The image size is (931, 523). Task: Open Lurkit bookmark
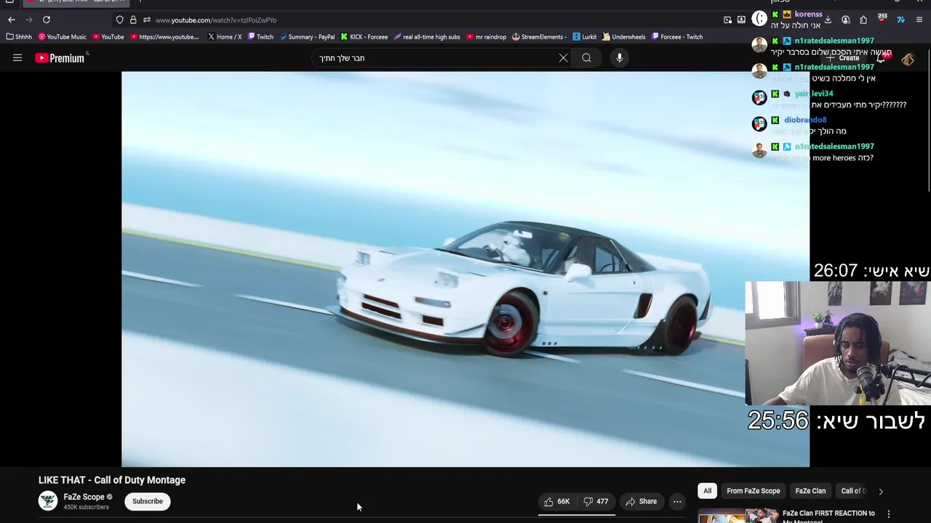click(x=585, y=37)
